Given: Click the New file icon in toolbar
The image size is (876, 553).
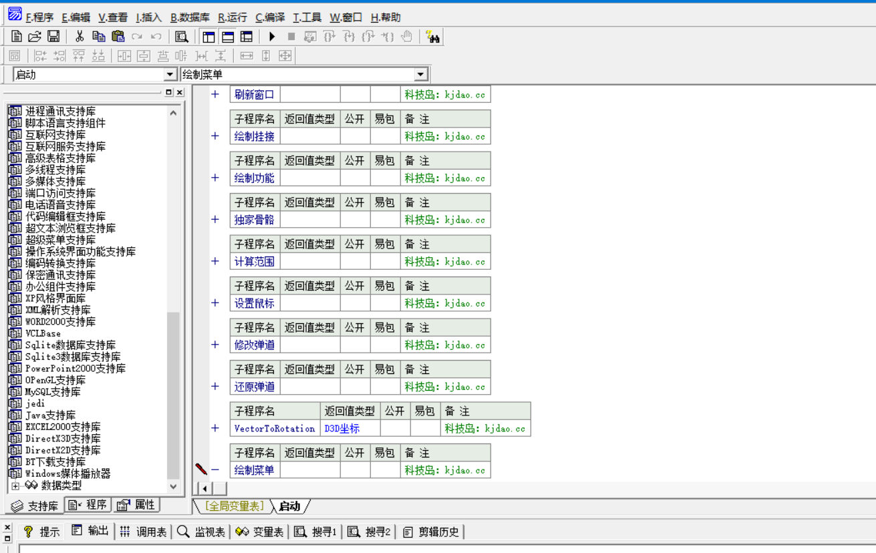Looking at the screenshot, I should point(17,37).
